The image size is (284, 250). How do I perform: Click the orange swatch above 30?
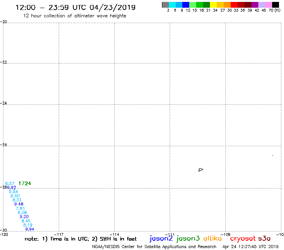click(227, 5)
